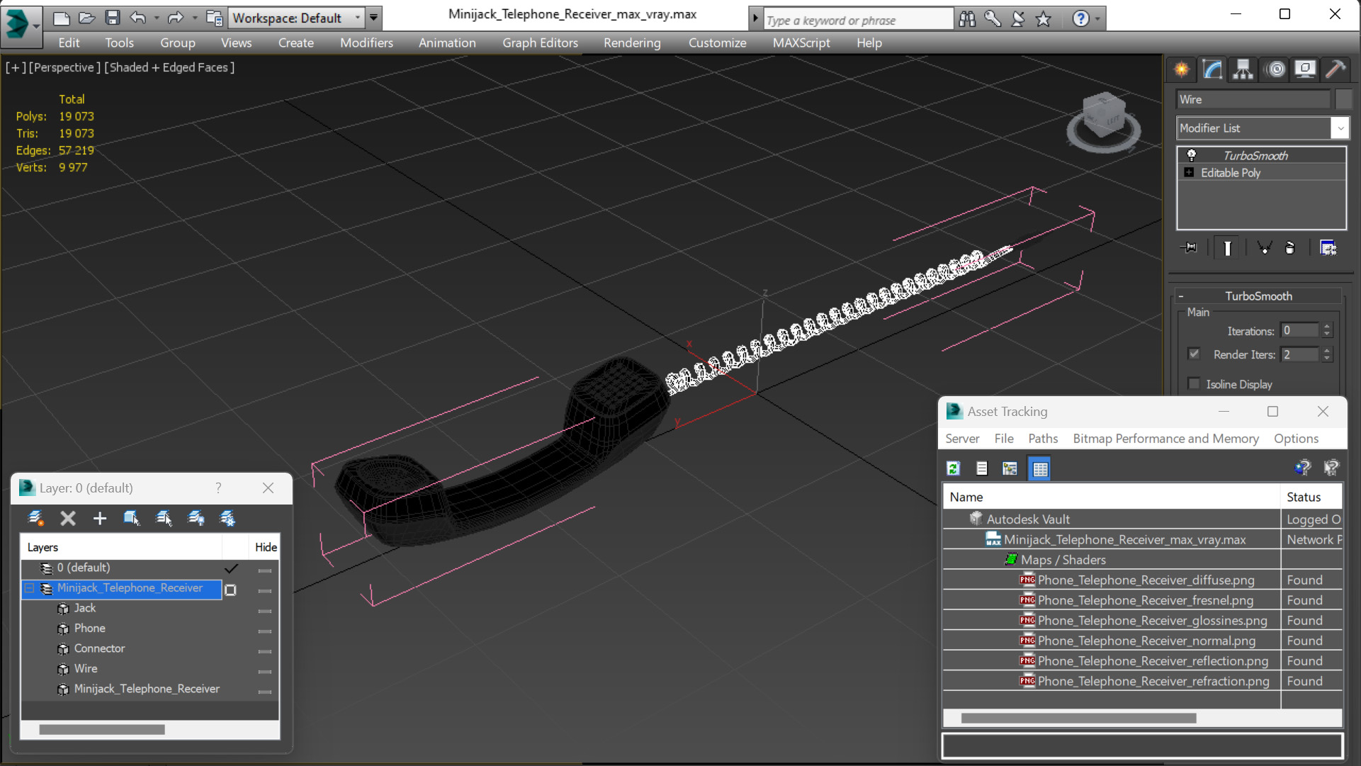Toggle Show End Result icon

1227,248
